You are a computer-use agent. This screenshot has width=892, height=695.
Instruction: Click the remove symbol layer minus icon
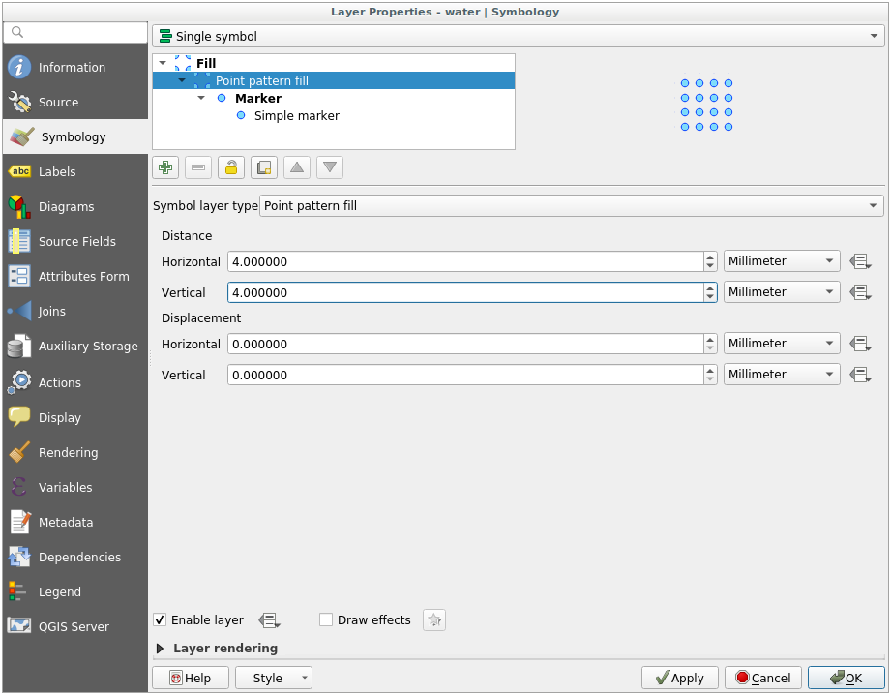tap(198, 167)
